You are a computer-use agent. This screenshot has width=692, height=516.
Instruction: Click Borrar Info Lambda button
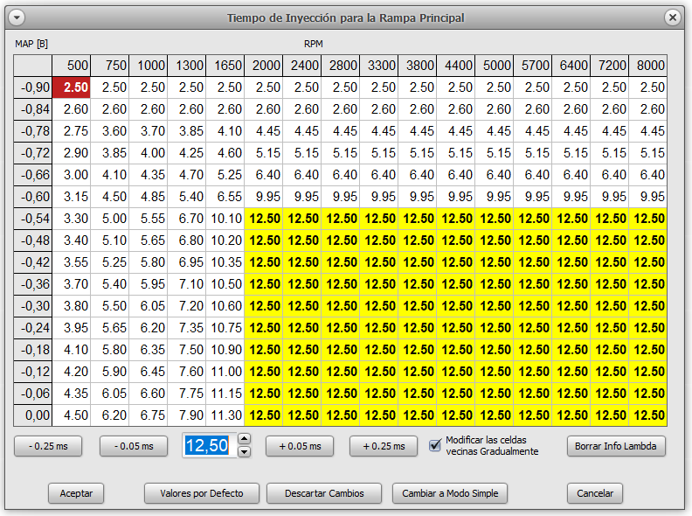(x=616, y=446)
